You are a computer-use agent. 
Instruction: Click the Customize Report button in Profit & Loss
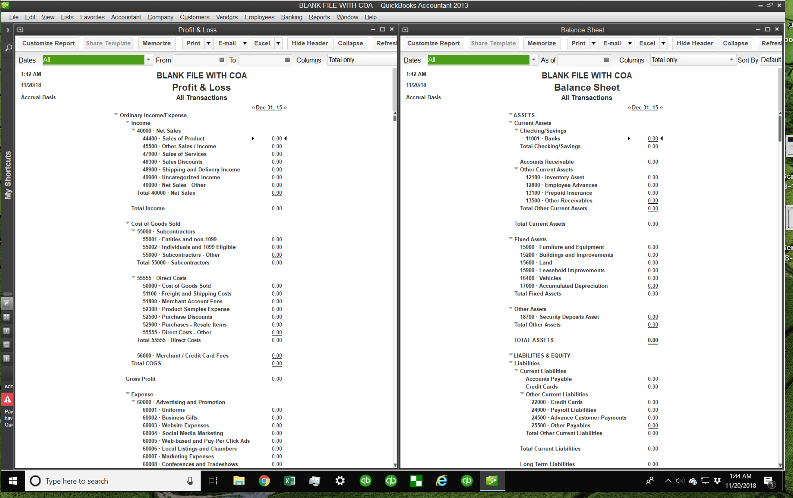(x=49, y=43)
